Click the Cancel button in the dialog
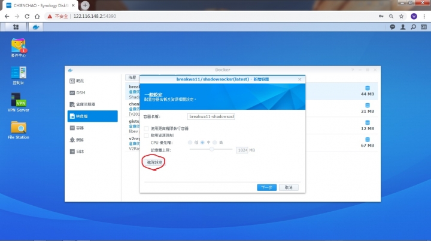 point(289,187)
